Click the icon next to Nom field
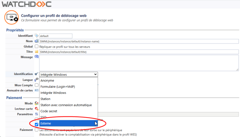 point(36,41)
